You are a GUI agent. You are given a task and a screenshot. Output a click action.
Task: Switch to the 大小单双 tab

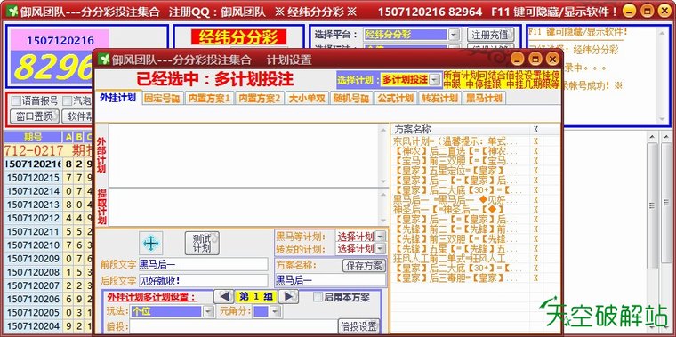click(x=308, y=99)
